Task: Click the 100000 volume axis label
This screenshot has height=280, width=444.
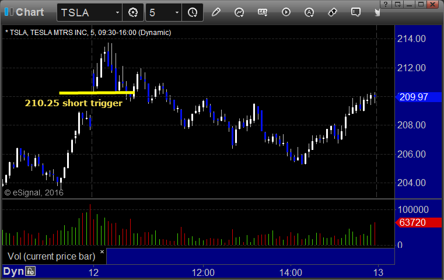Action: point(413,210)
